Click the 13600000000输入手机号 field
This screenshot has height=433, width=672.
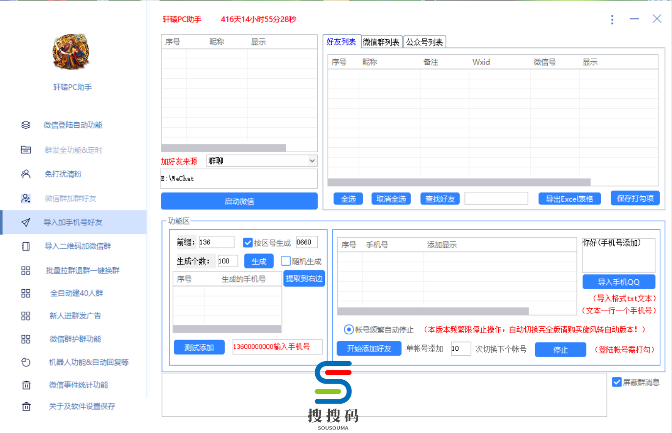tap(277, 347)
